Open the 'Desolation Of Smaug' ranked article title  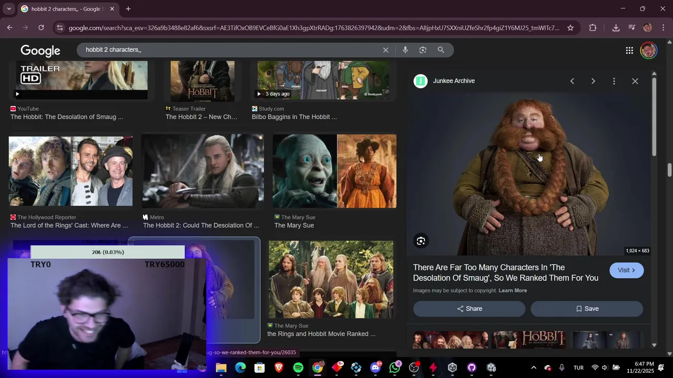(x=506, y=272)
